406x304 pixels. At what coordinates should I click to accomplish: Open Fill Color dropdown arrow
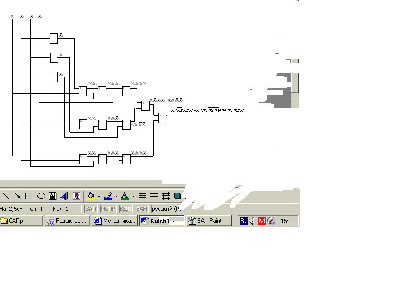(99, 196)
